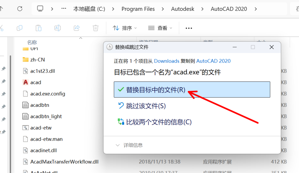
Task: Navigate to Autodesk breadcrumb
Action: point(182,9)
